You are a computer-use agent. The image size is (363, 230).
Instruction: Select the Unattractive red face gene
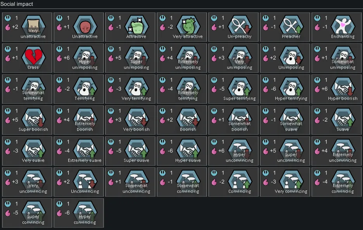click(x=79, y=27)
